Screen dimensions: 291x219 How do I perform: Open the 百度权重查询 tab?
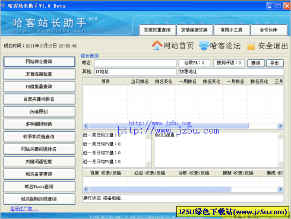157,30
